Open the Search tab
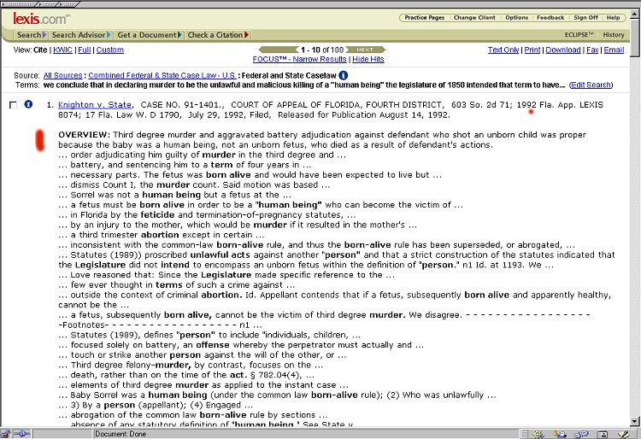This screenshot has height=439, width=641. (x=31, y=35)
